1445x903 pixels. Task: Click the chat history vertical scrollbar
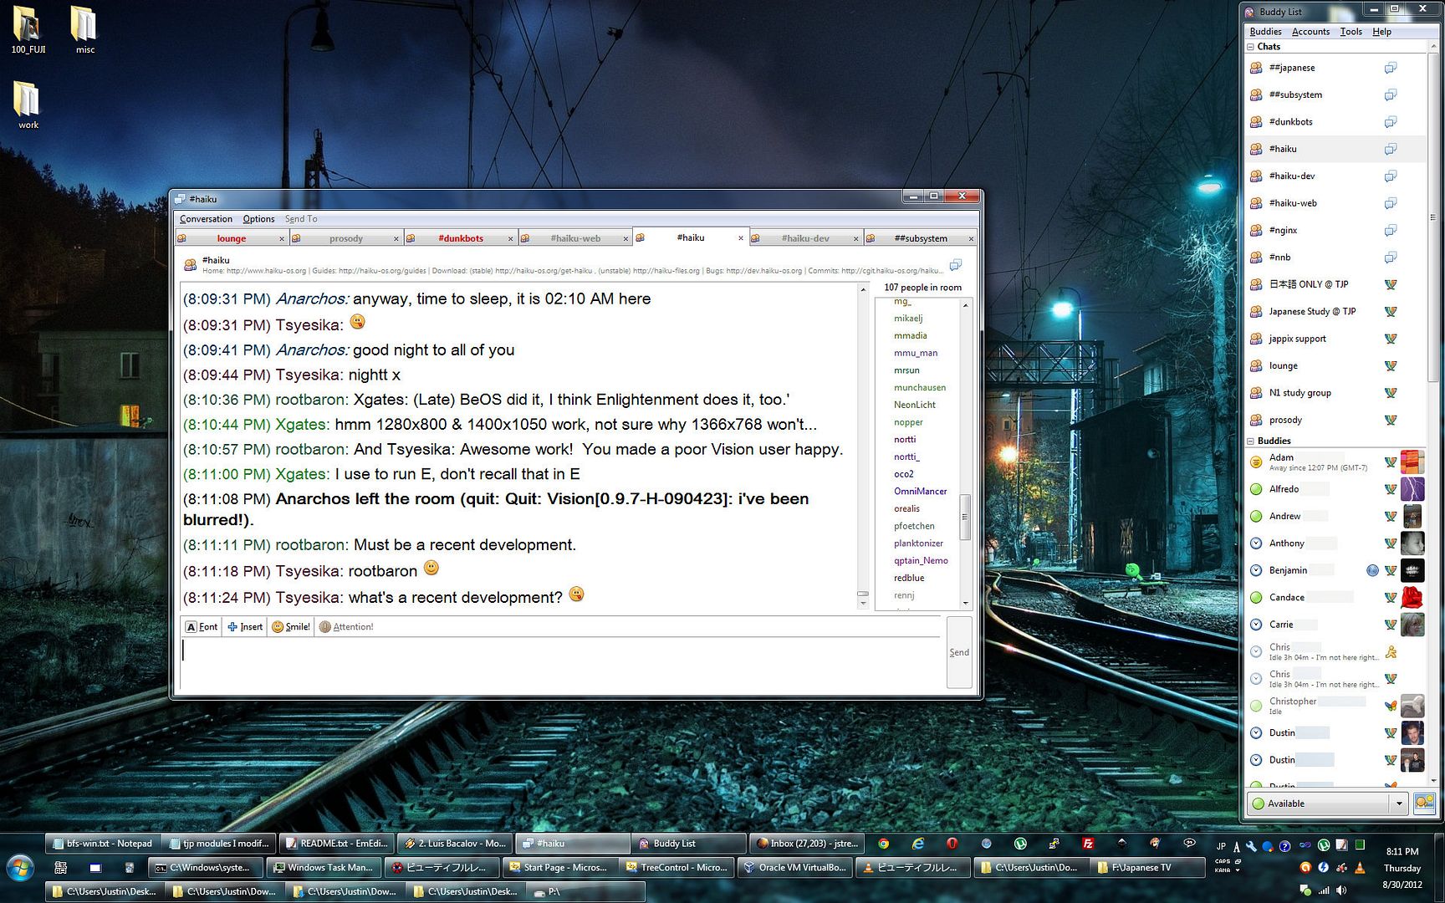pos(863,443)
